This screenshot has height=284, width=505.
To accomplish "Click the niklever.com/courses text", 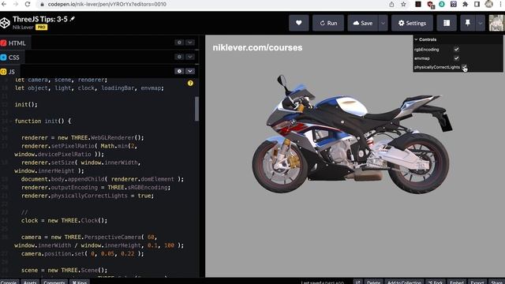I will click(x=257, y=47).
